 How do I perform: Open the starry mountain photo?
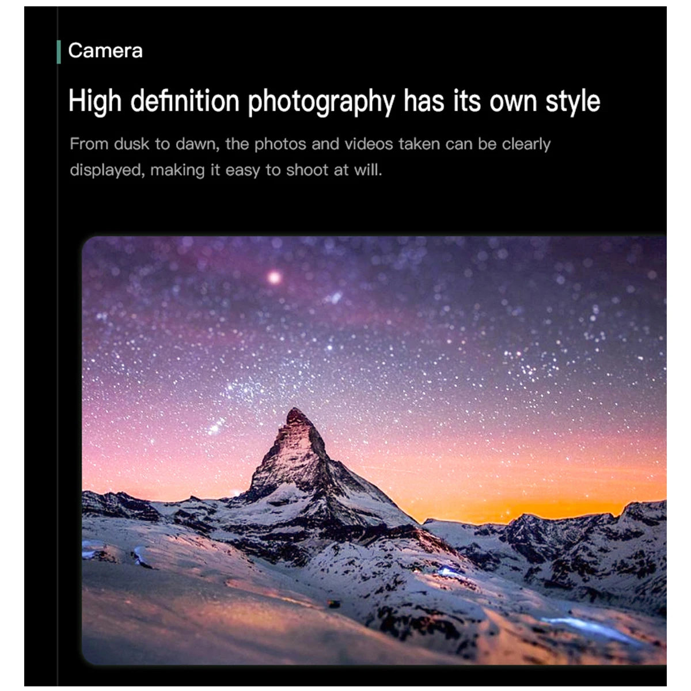click(374, 450)
